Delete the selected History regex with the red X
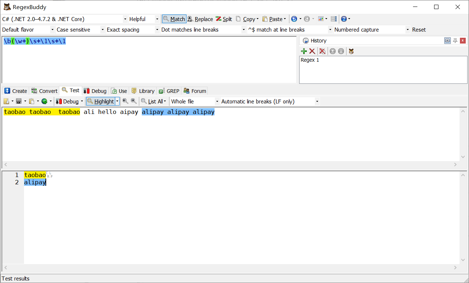This screenshot has width=469, height=283. coord(312,51)
